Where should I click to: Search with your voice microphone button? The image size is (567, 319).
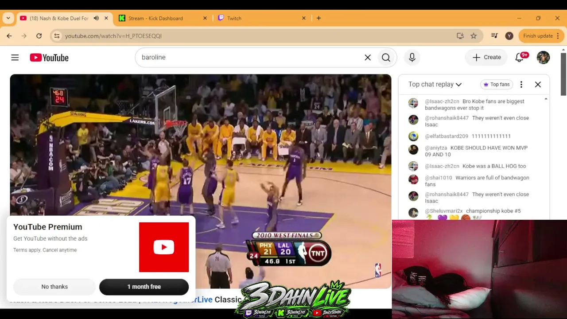[412, 58]
